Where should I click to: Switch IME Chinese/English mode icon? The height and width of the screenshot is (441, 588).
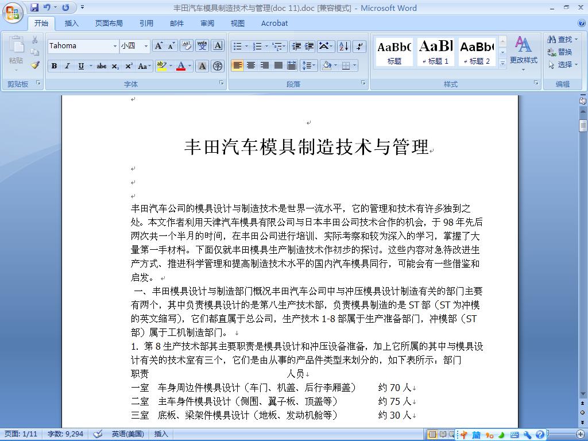[x=464, y=435]
